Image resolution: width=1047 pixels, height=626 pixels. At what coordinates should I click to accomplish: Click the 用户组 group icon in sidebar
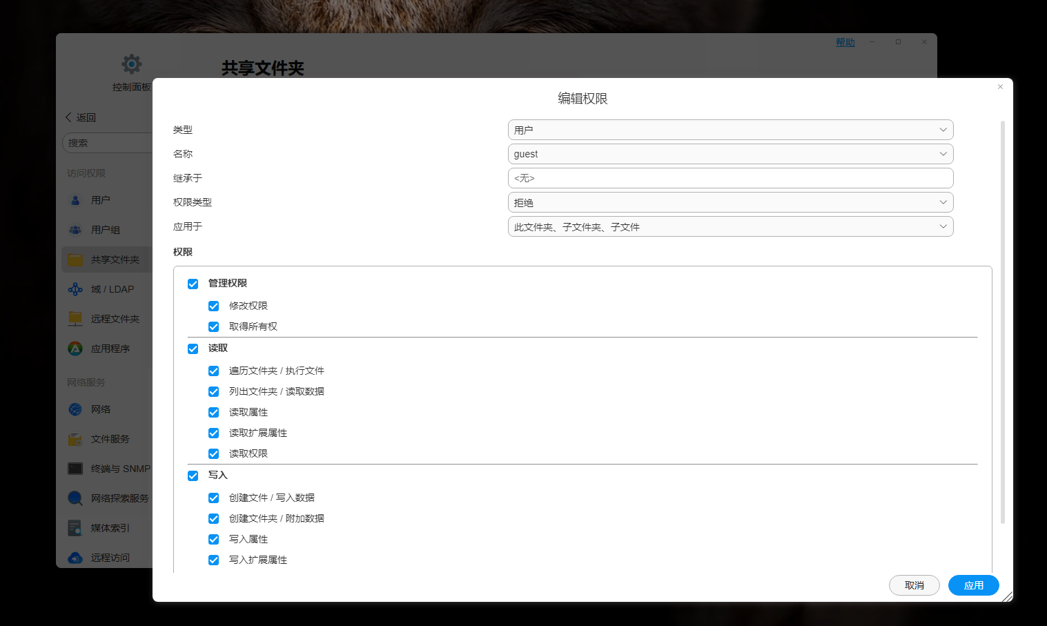coord(75,230)
